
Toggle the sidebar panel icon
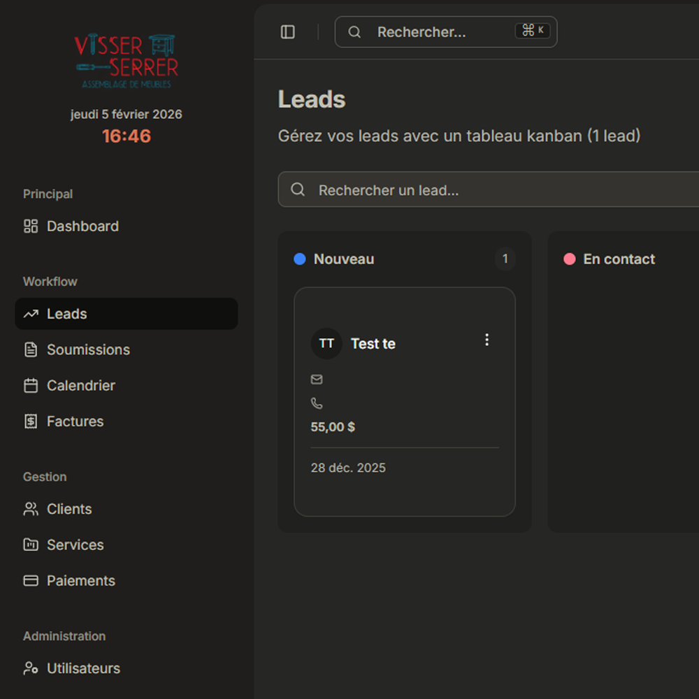[x=288, y=32]
